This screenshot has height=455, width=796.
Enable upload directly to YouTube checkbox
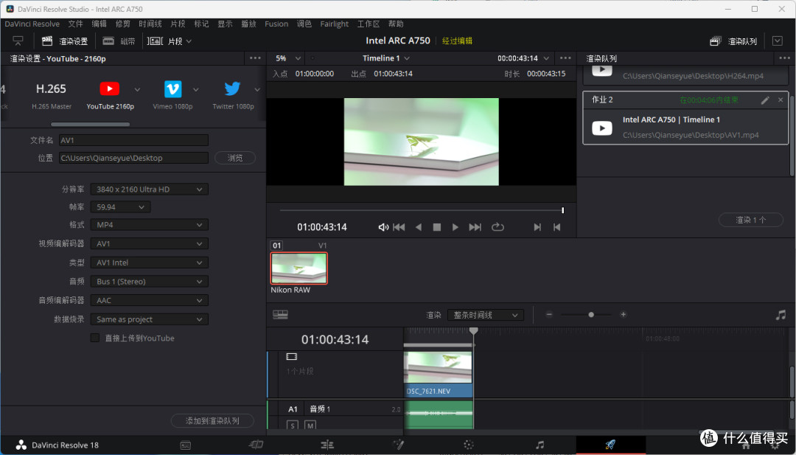pyautogui.click(x=95, y=338)
